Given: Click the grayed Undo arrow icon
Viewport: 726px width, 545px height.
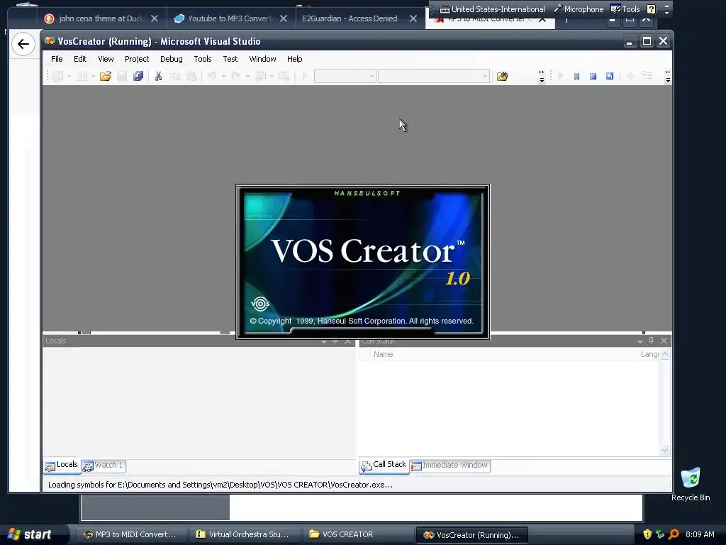Looking at the screenshot, I should point(211,76).
